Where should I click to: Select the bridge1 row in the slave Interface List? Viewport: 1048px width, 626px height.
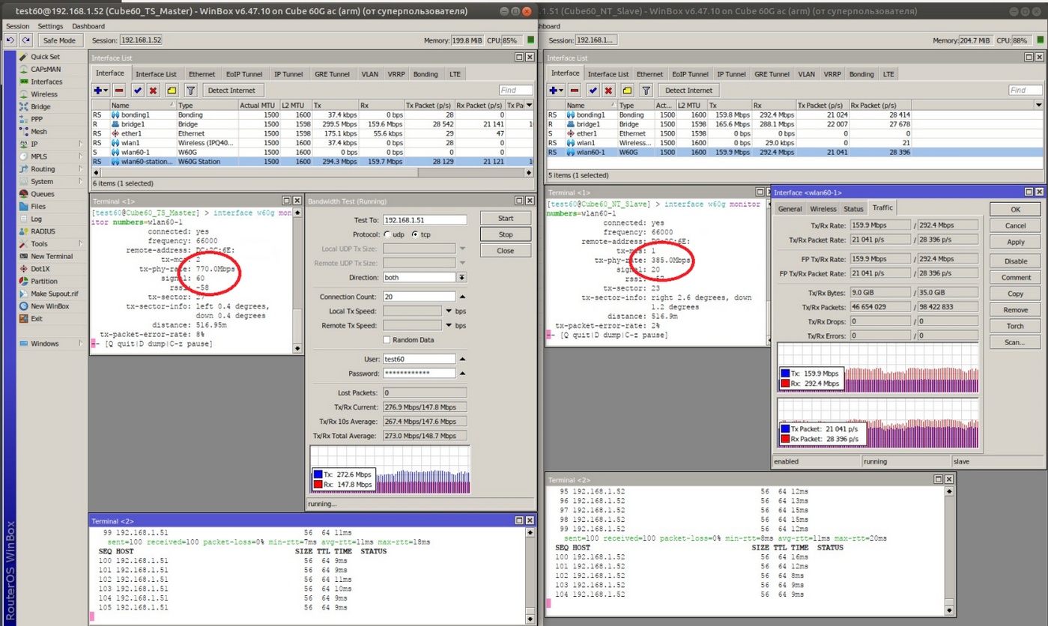tap(795, 124)
